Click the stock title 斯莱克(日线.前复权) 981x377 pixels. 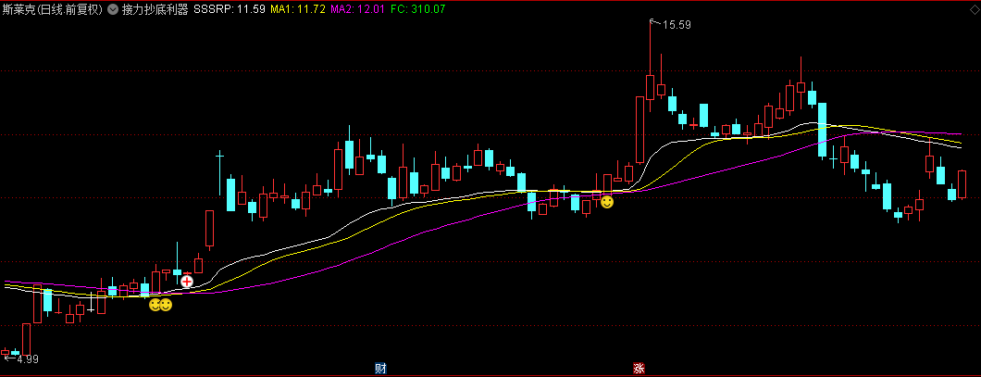coord(53,10)
